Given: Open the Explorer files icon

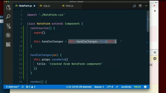Looking at the screenshot, I should (x=8, y=7).
